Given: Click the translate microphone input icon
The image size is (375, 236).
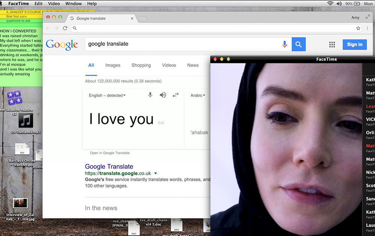Looking at the screenshot, I should click(x=150, y=95).
